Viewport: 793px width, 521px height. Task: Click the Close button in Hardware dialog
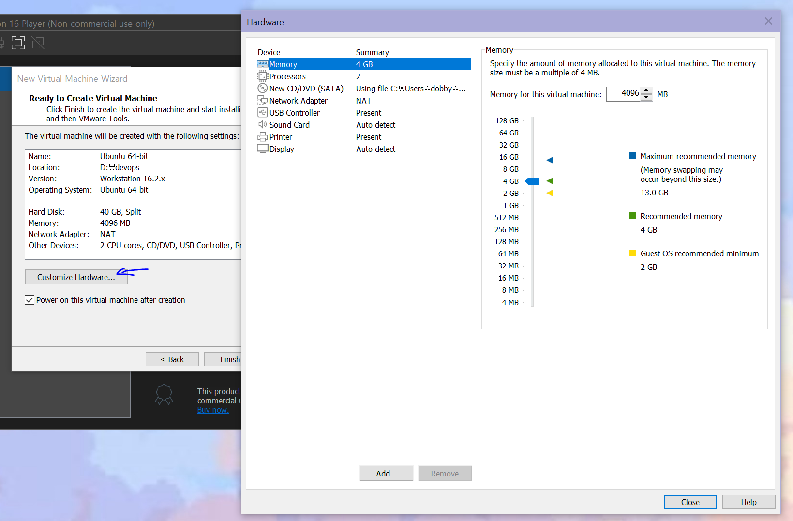[690, 502]
